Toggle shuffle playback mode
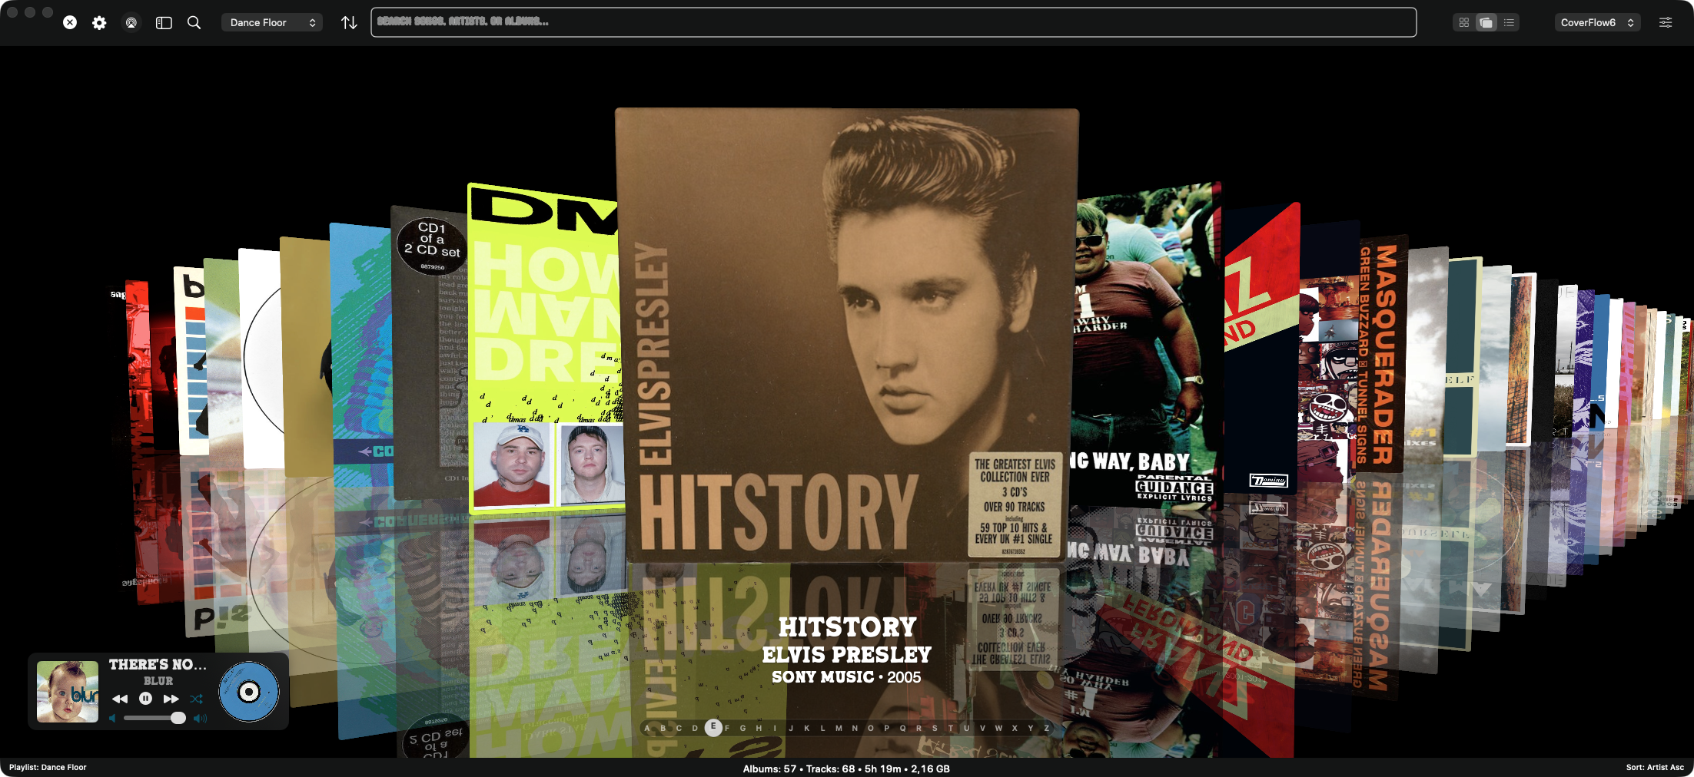 pyautogui.click(x=197, y=699)
